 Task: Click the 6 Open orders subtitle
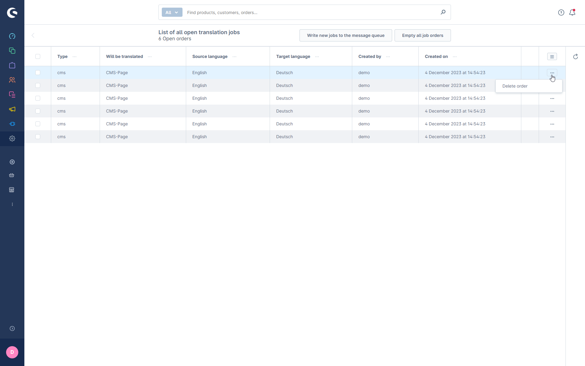pos(175,39)
